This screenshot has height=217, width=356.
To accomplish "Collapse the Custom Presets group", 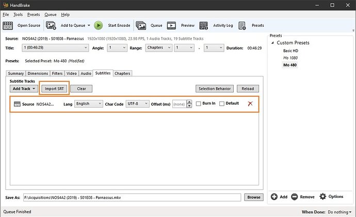I will [x=272, y=43].
